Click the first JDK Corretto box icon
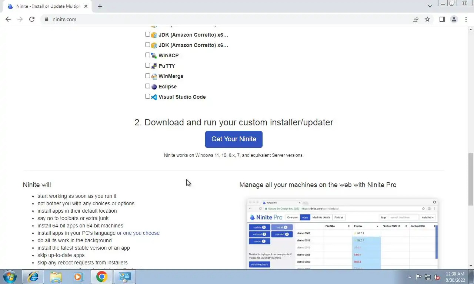This screenshot has width=474, height=284. [x=154, y=35]
